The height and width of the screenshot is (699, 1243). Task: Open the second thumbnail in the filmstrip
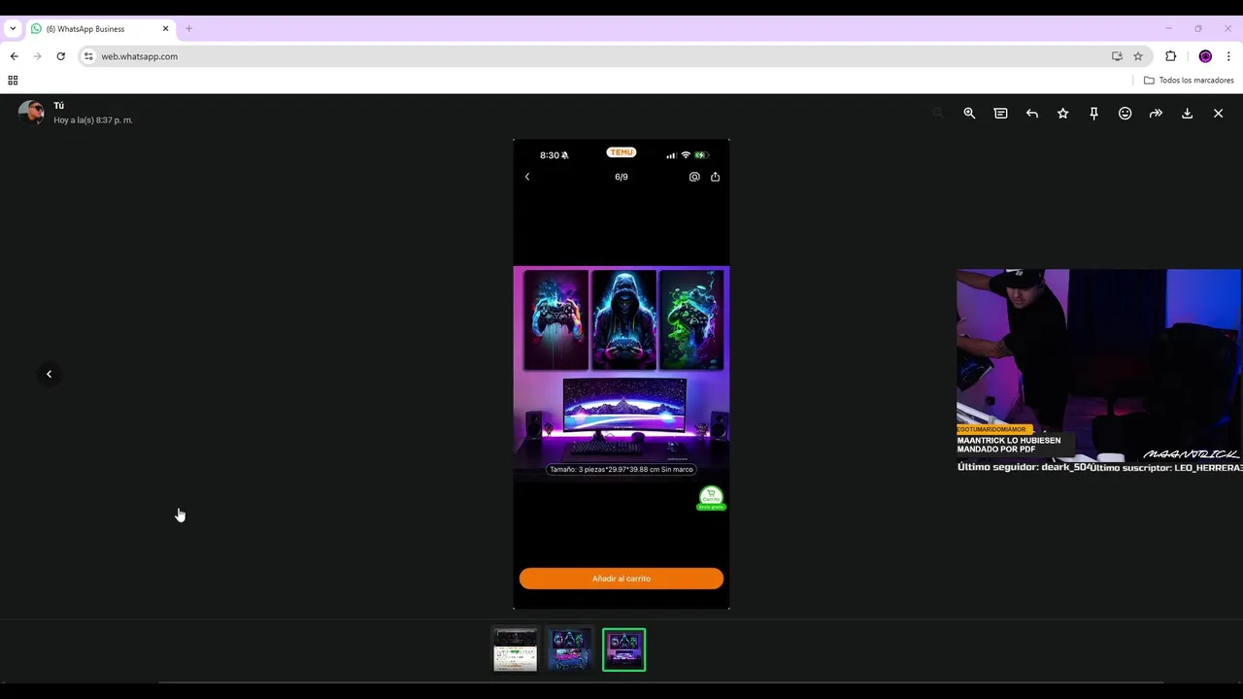[x=569, y=649]
